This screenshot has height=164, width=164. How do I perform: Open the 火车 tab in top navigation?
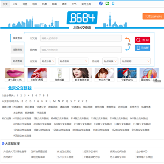(15, 4)
